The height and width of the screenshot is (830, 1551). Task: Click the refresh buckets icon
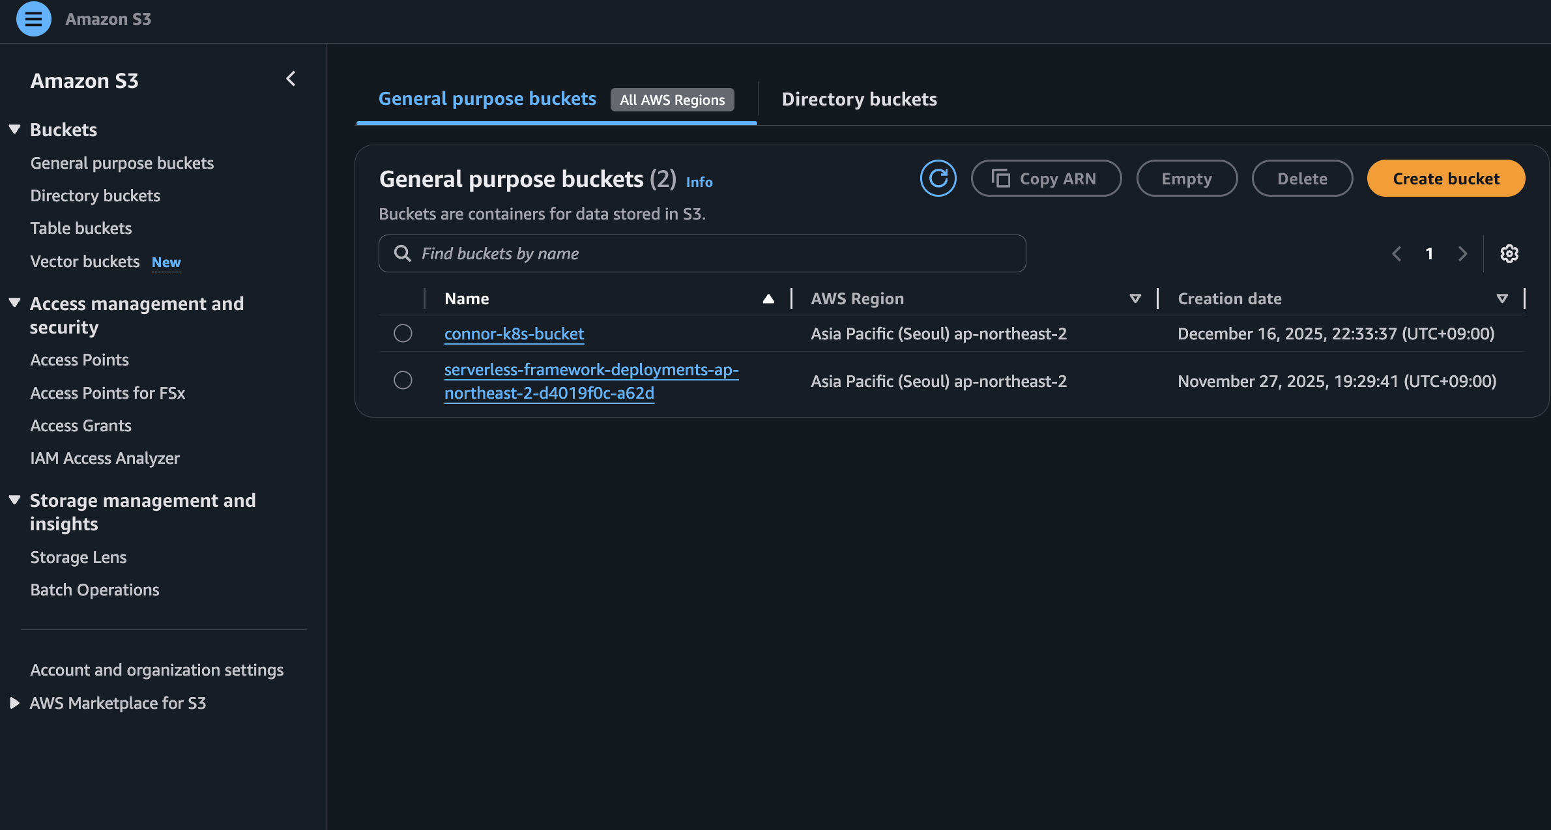(938, 178)
